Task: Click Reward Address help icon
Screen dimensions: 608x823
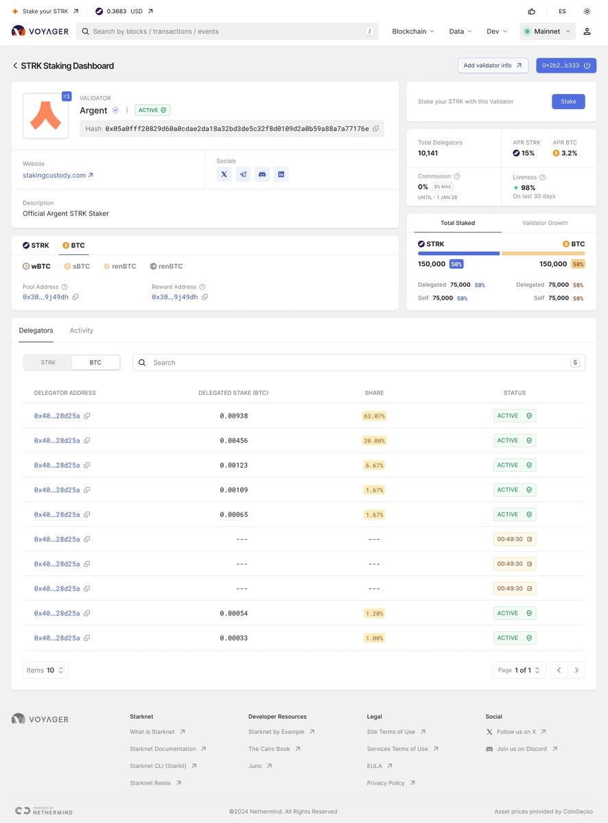Action: [202, 287]
